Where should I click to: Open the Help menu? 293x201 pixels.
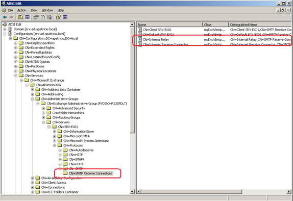(x=61, y=10)
